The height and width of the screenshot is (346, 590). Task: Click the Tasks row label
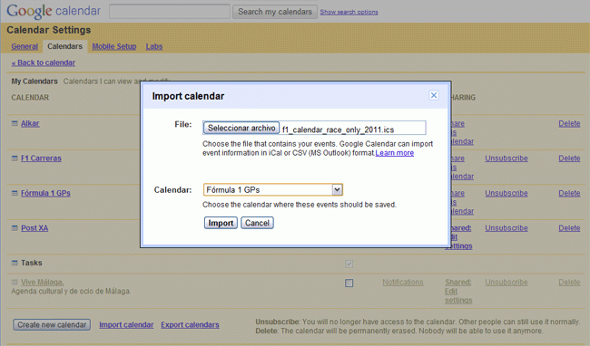[x=32, y=263]
